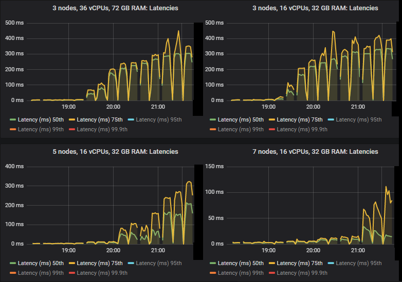Image resolution: width=402 pixels, height=282 pixels.
Task: Click blue 95th color icon in 3 nodes 16 vCPUs legend
Action: [331, 119]
